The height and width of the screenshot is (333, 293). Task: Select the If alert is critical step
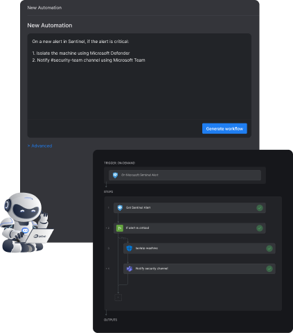[190, 228]
